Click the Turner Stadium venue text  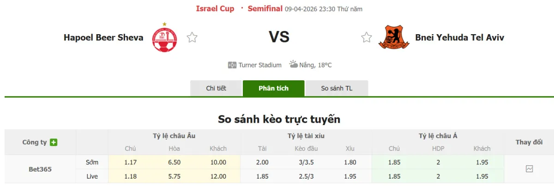(260, 65)
